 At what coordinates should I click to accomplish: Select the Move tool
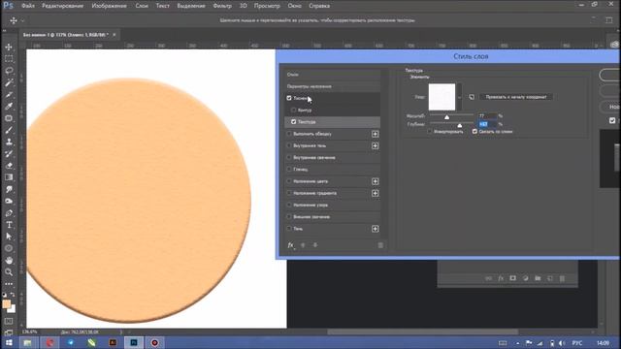[x=9, y=48]
